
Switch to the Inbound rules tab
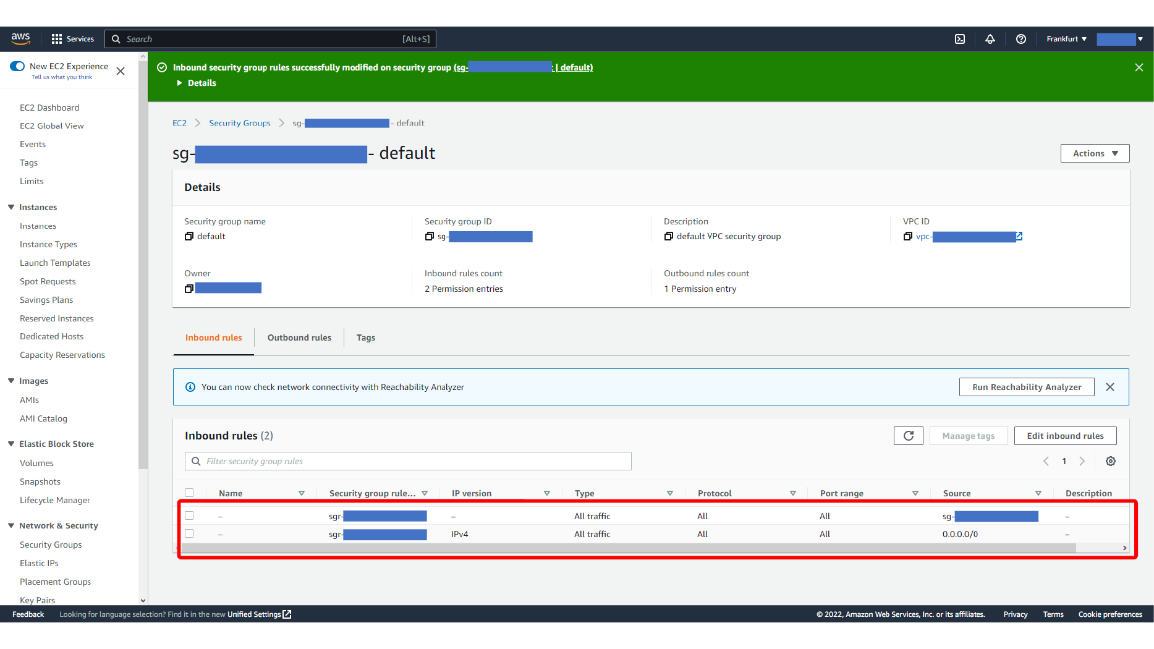(x=214, y=337)
